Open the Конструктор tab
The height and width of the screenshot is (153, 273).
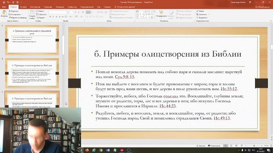click(x=35, y=7)
